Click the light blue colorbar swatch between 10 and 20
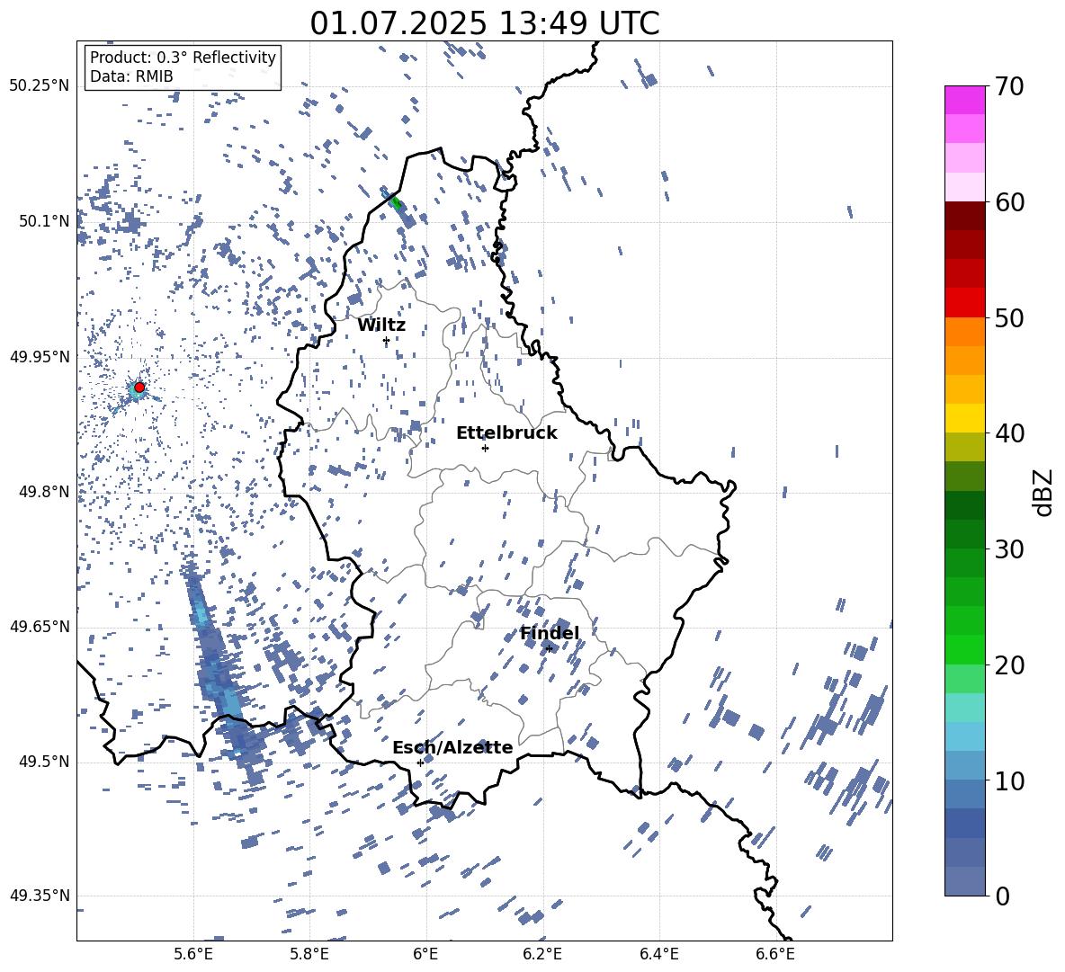The image size is (1065, 972). coord(964,736)
